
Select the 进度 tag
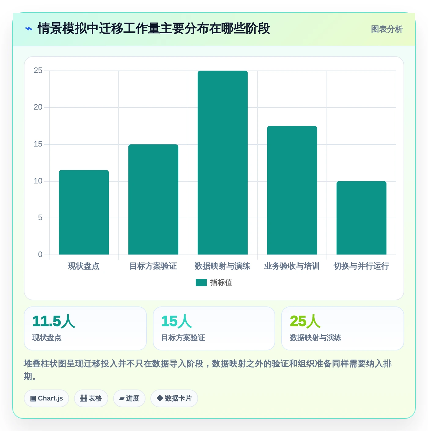click(x=129, y=398)
